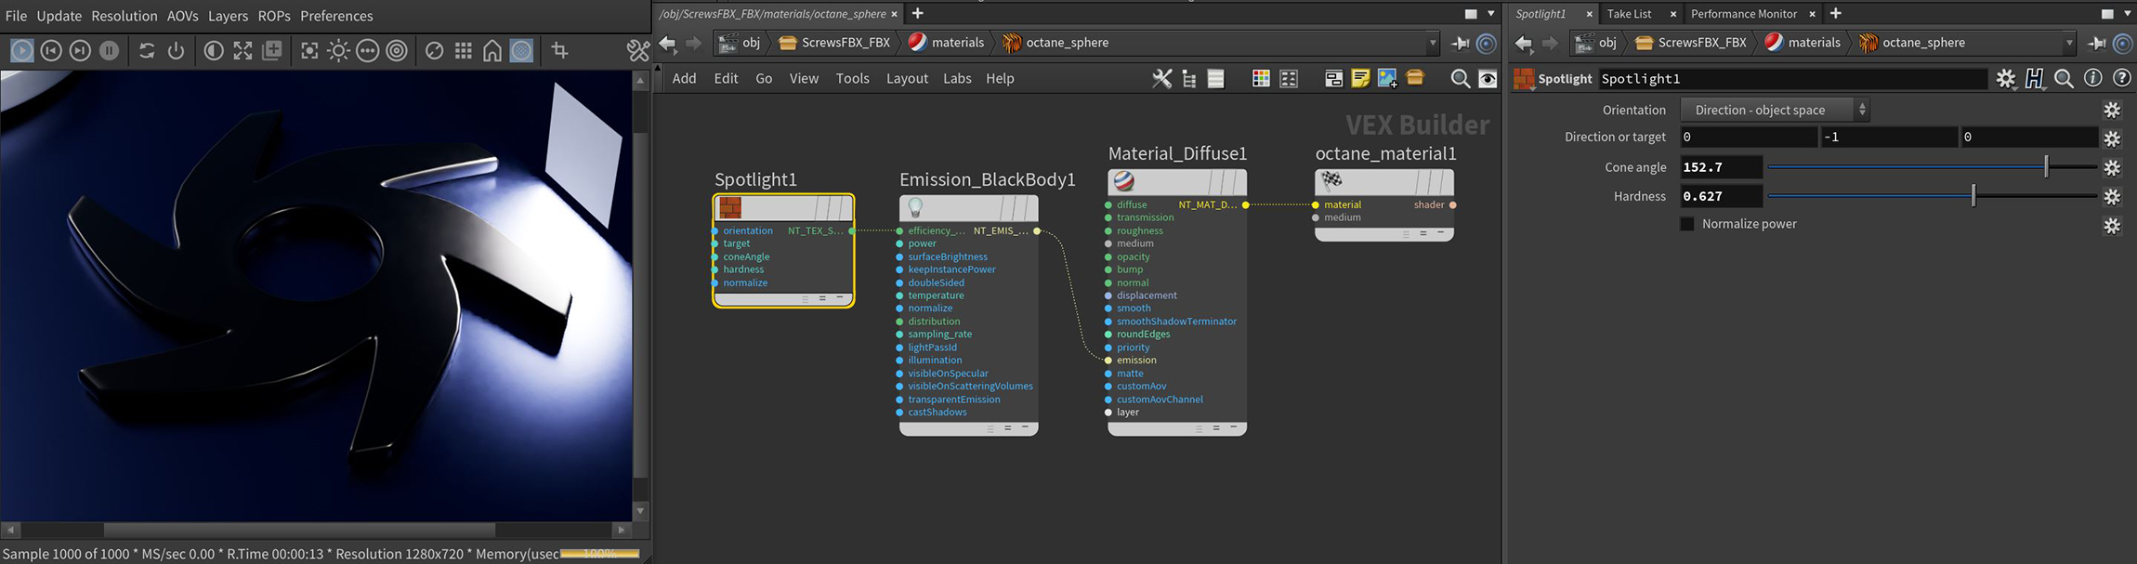Viewport: 2137px width, 564px height.
Task: Click the sticky note icon in network toolbar
Action: pyautogui.click(x=1360, y=79)
